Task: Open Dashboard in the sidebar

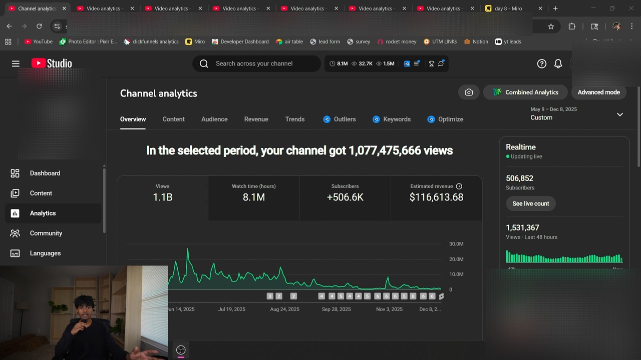Action: (53, 173)
